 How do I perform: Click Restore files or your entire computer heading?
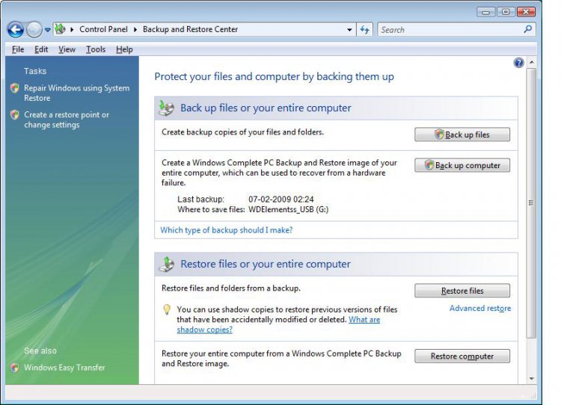point(266,265)
